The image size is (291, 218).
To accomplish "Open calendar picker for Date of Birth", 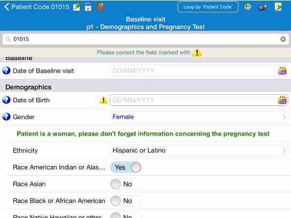I will (x=282, y=100).
